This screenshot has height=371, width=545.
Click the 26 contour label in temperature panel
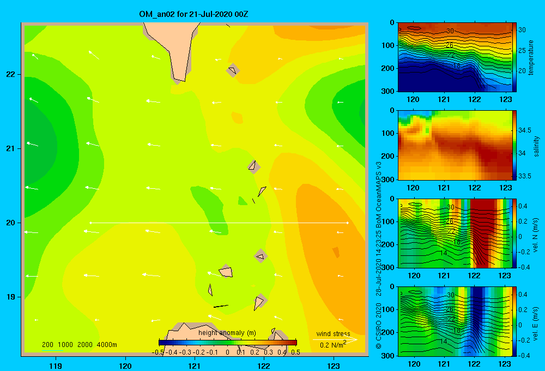point(450,45)
